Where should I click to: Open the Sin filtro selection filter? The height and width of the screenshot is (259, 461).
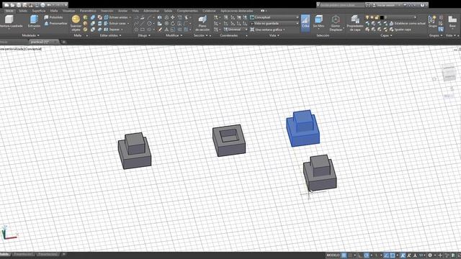(x=318, y=22)
